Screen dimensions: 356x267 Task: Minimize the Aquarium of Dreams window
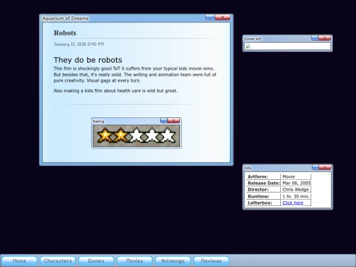pos(210,17)
